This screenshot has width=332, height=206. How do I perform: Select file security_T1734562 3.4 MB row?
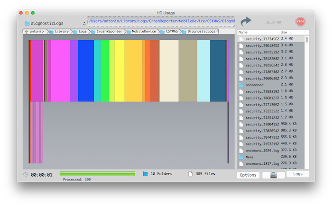click(x=271, y=39)
